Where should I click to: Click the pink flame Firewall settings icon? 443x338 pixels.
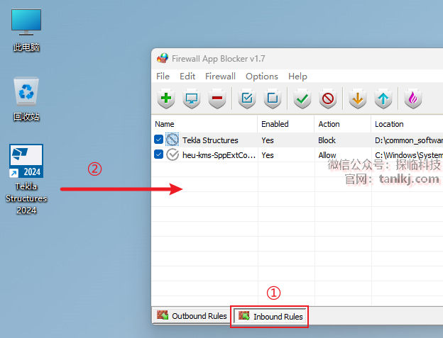pos(412,98)
